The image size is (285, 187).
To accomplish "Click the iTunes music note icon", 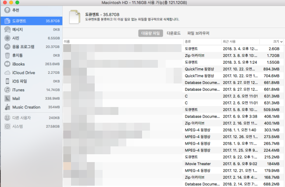I will [7, 90].
